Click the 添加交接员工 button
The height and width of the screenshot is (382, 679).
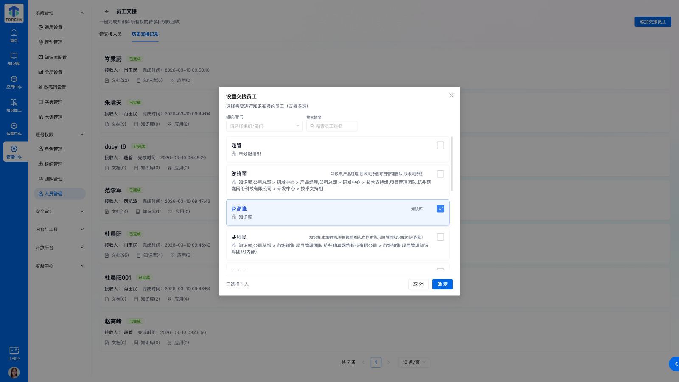point(653,22)
